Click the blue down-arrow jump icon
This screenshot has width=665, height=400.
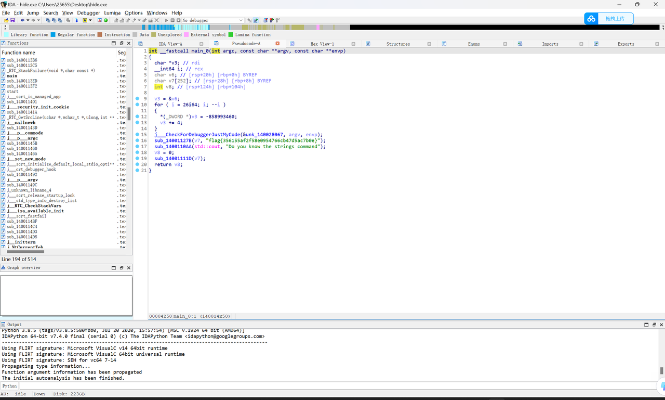(76, 20)
